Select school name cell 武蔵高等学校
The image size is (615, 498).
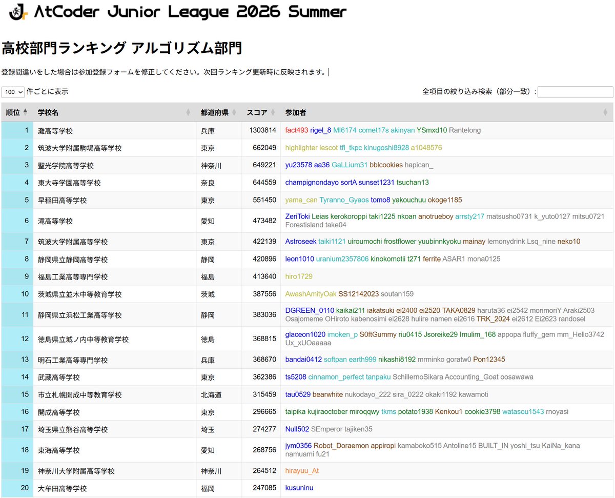[x=115, y=377]
